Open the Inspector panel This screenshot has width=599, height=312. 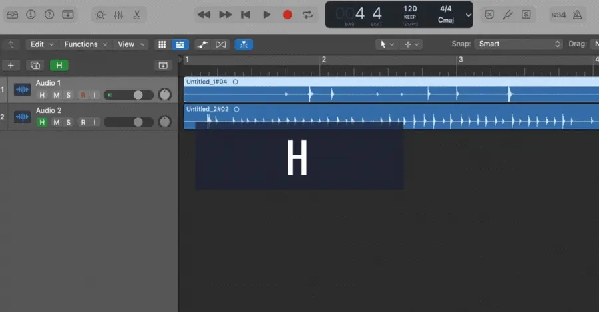pyautogui.click(x=31, y=15)
